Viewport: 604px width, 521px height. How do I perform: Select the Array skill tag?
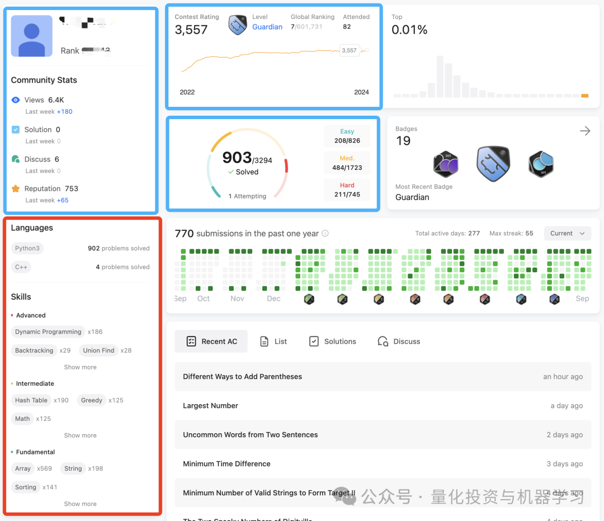[x=23, y=468]
